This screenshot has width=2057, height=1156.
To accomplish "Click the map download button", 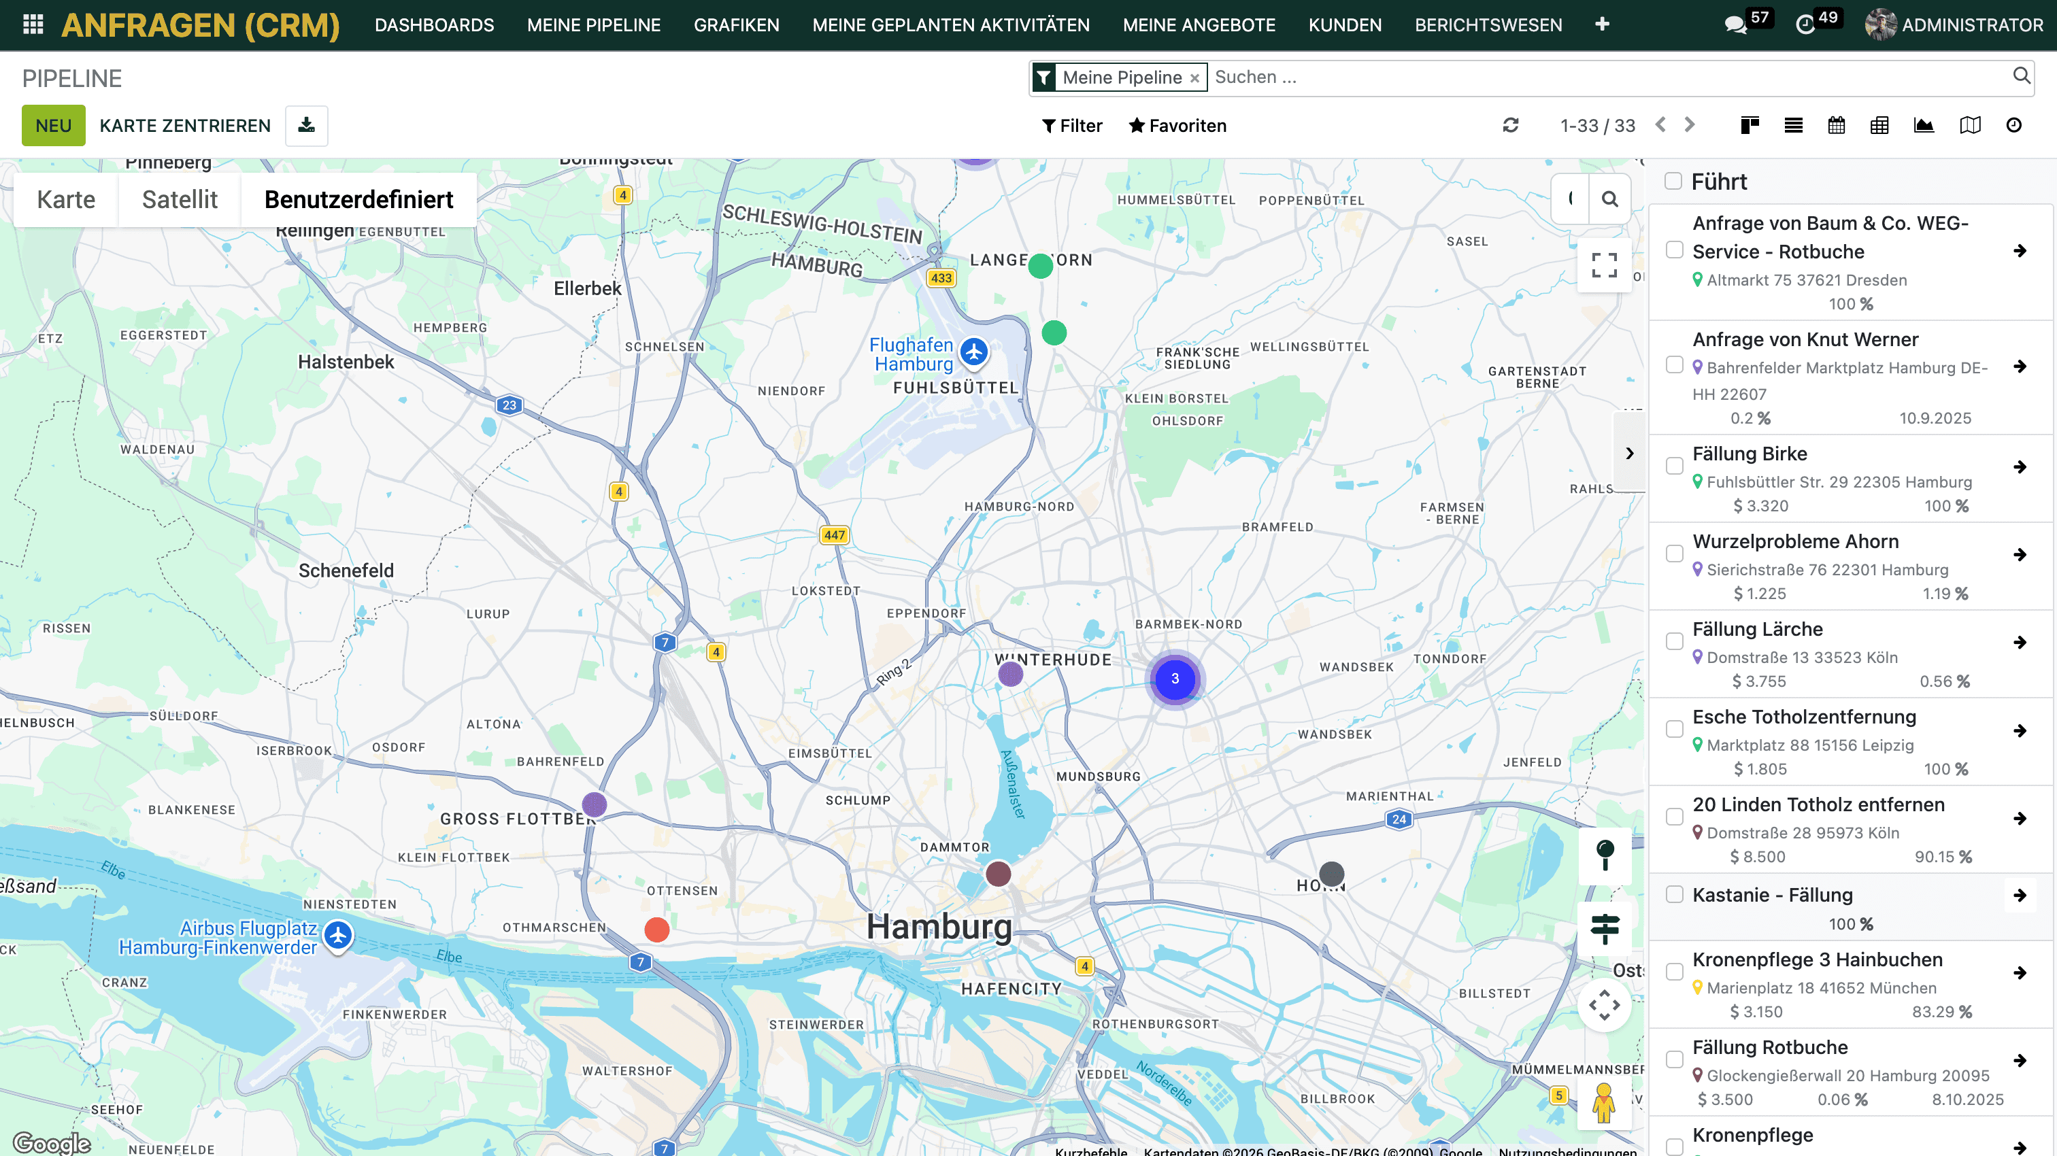I will coord(307,125).
